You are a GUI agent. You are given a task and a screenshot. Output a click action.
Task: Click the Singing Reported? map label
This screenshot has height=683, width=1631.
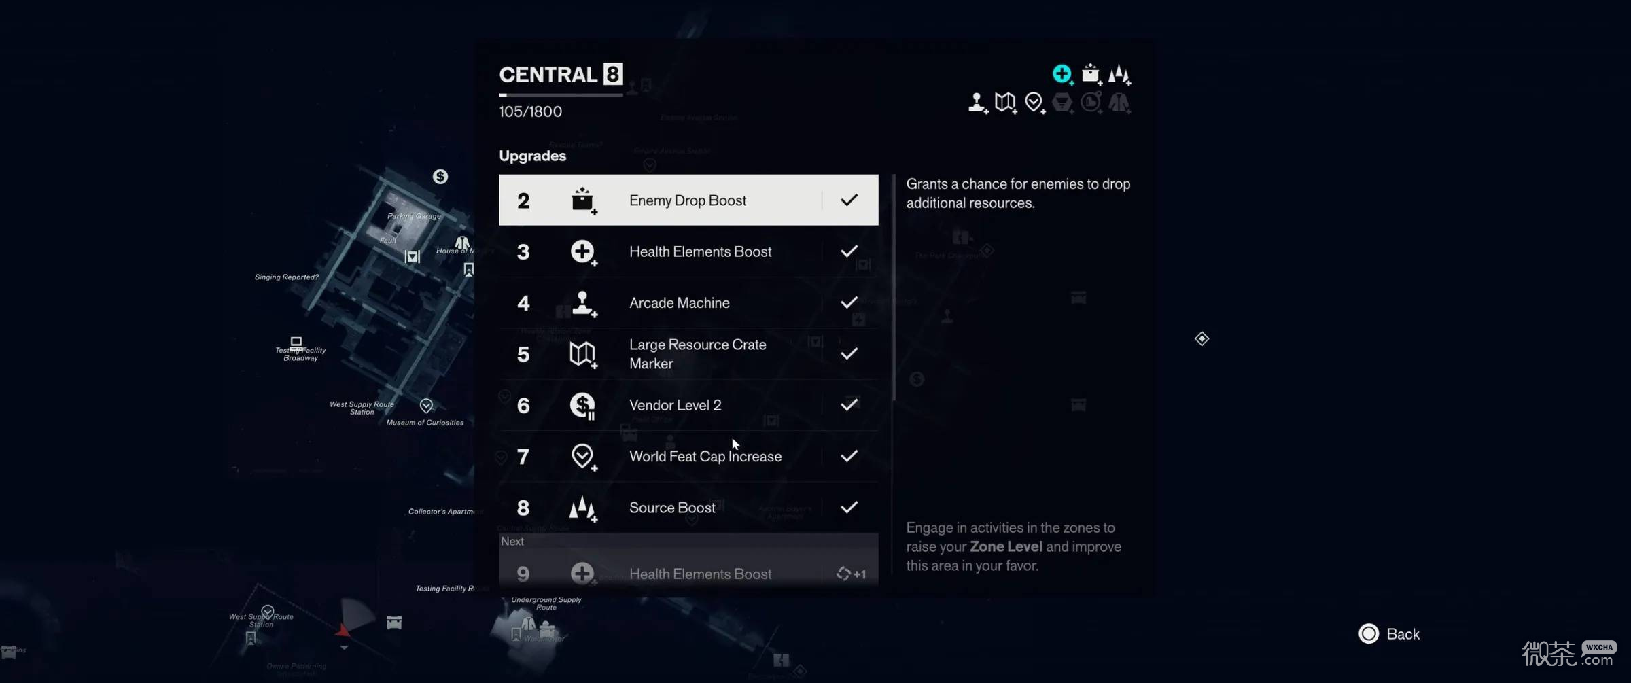click(287, 277)
